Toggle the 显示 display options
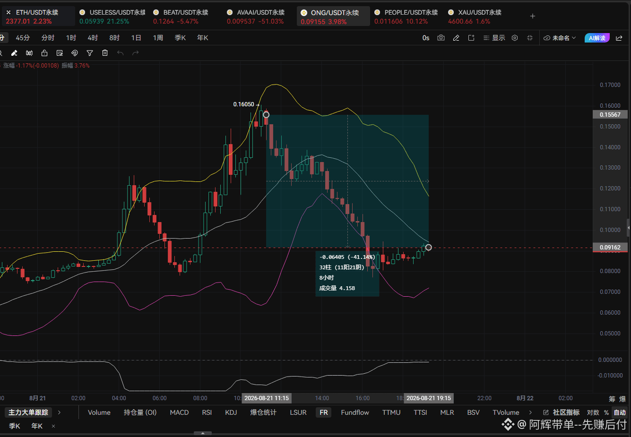The height and width of the screenshot is (437, 631). click(494, 38)
